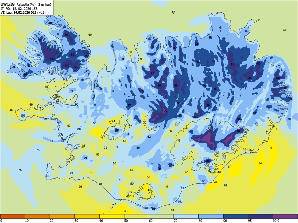Click the 40–50 bright yellow legend swatch
Screen dimensions: 298x223
pyautogui.click(x=112, y=216)
